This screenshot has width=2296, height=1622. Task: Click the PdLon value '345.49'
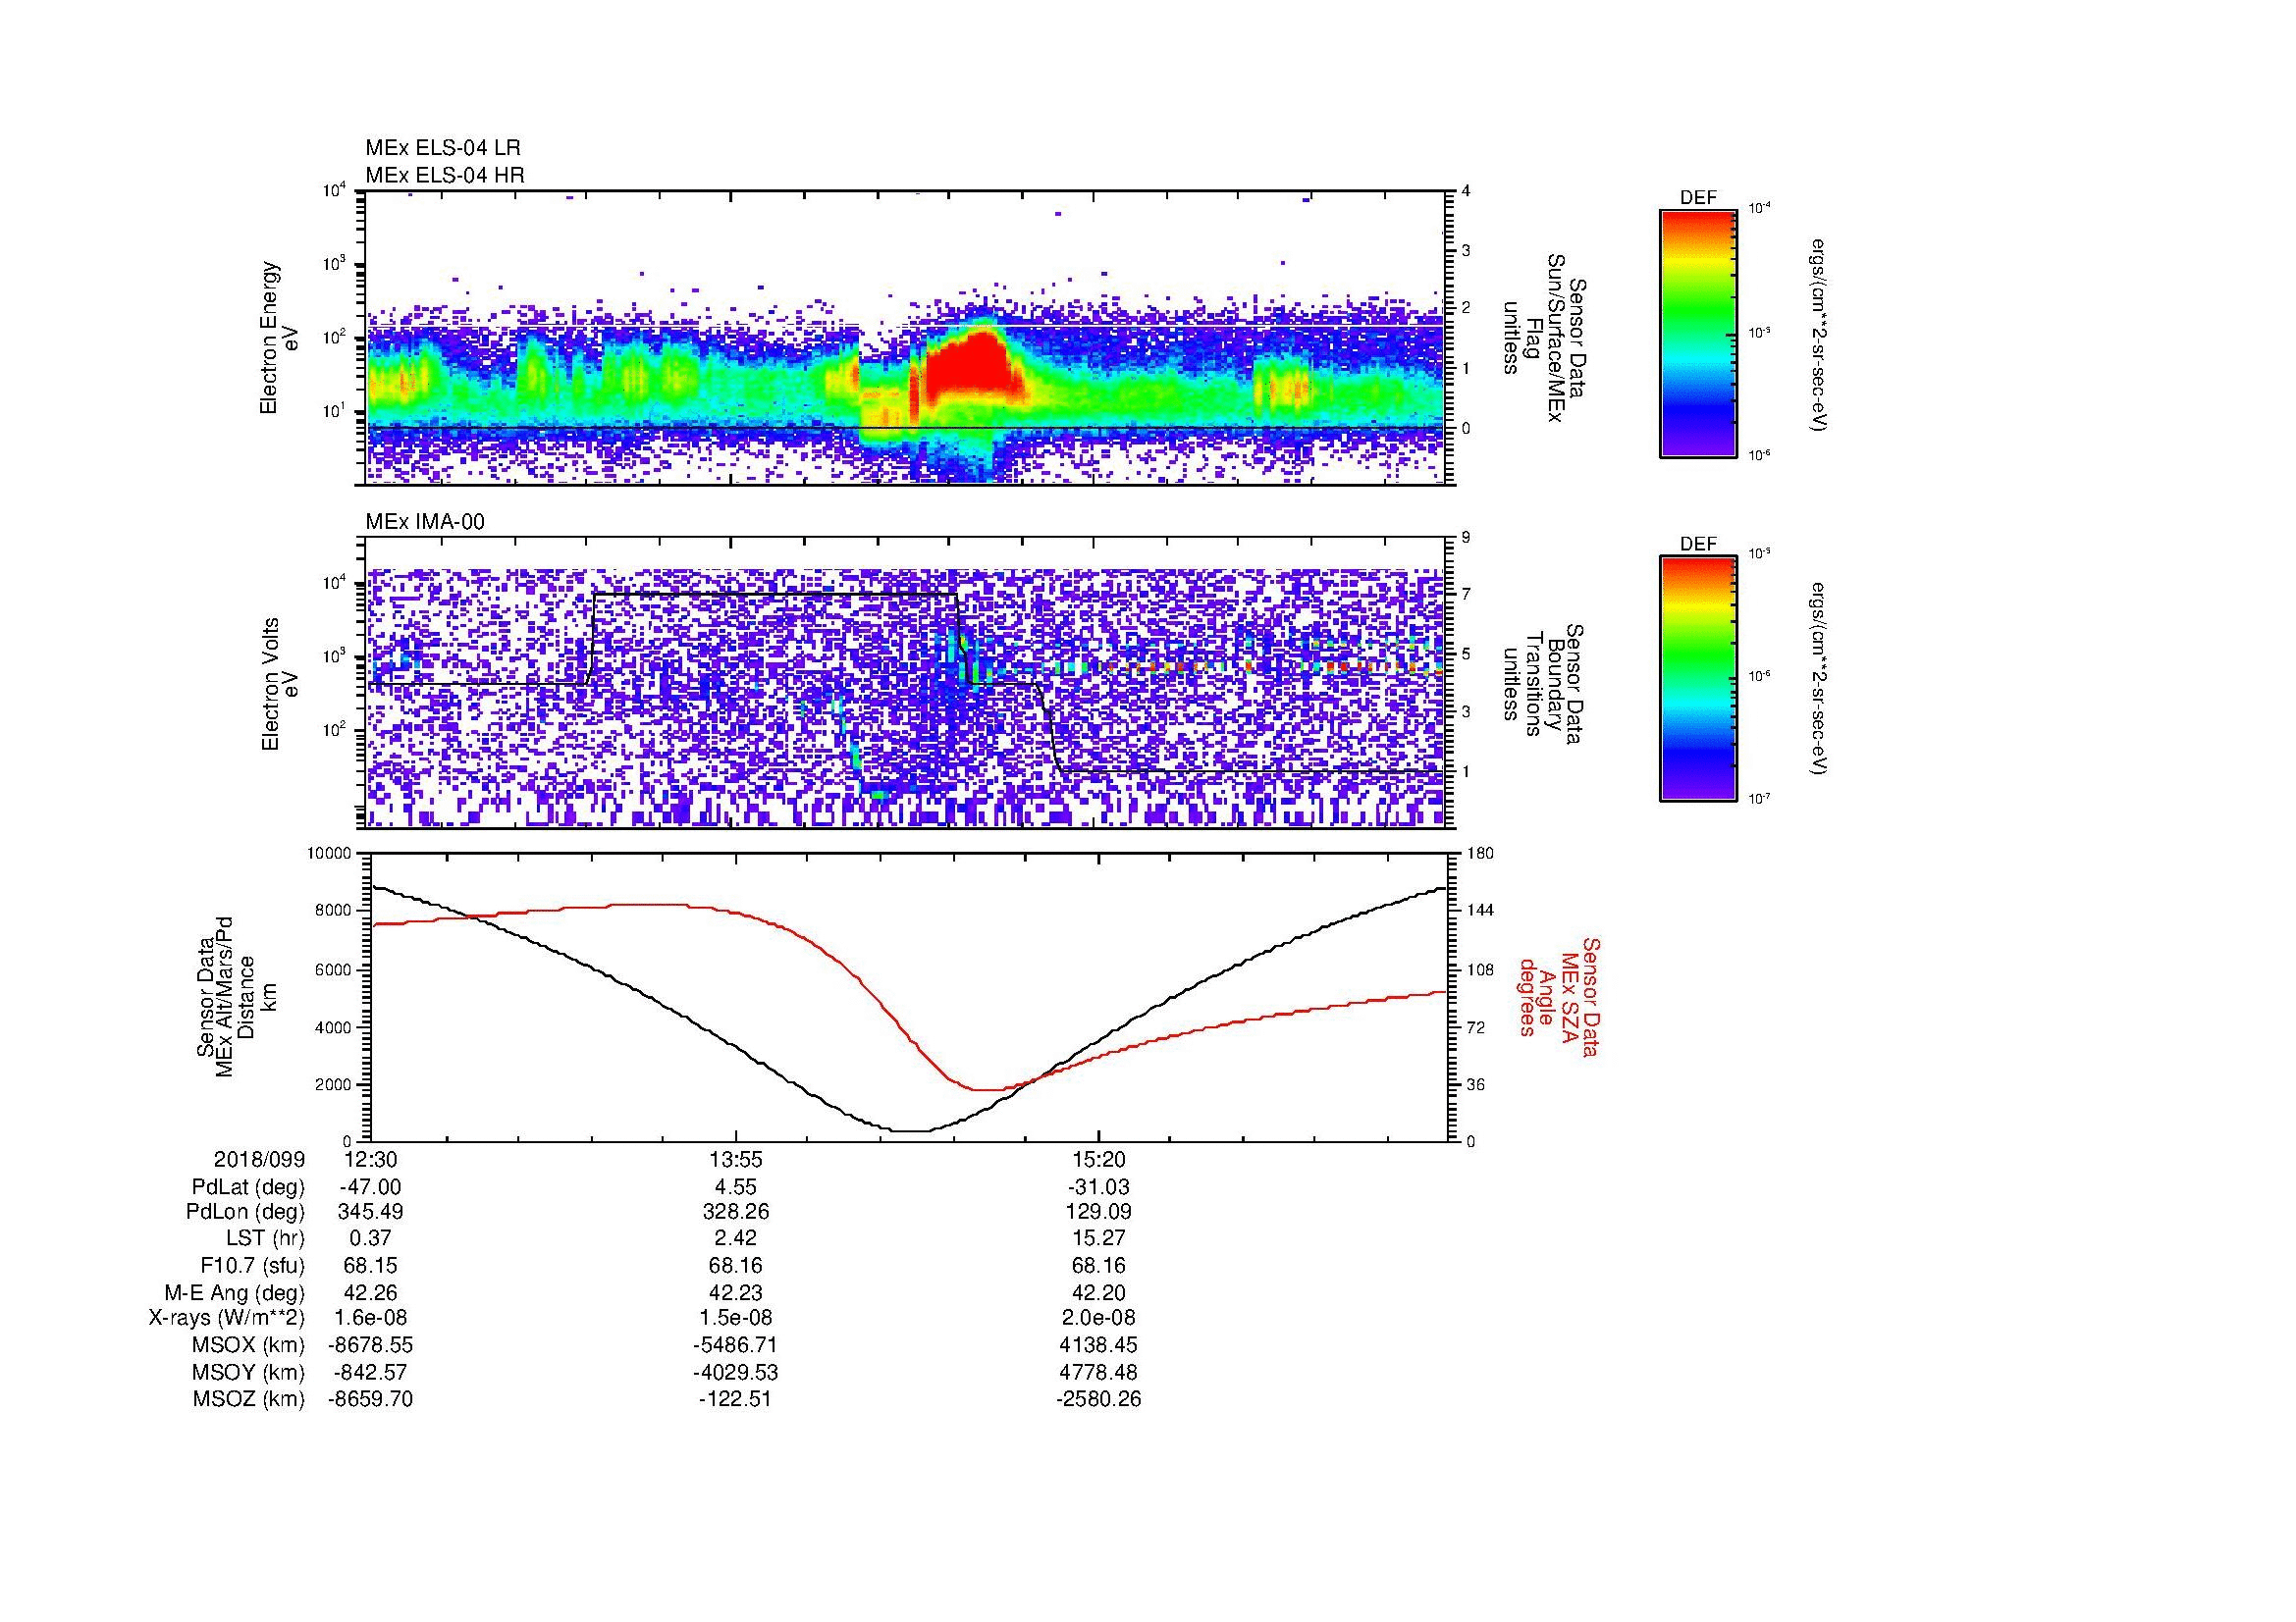tap(371, 1212)
